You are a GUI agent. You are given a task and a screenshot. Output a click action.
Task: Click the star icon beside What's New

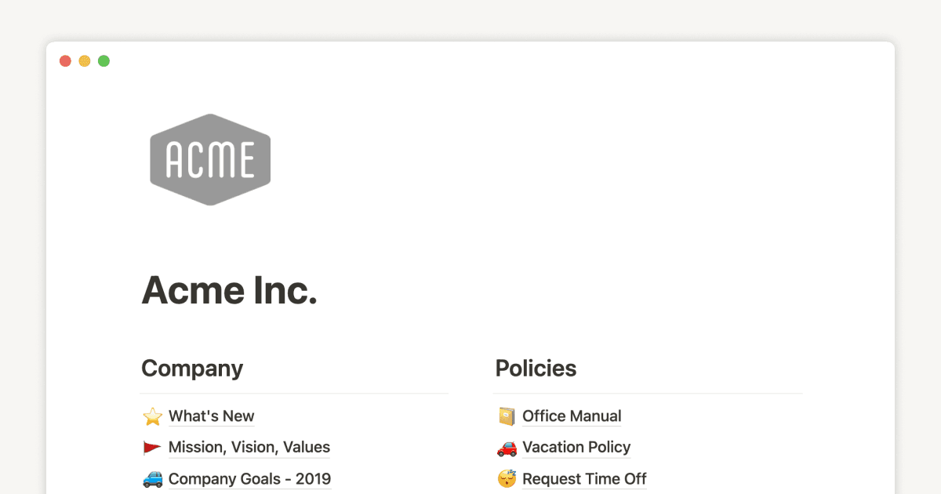tap(152, 416)
